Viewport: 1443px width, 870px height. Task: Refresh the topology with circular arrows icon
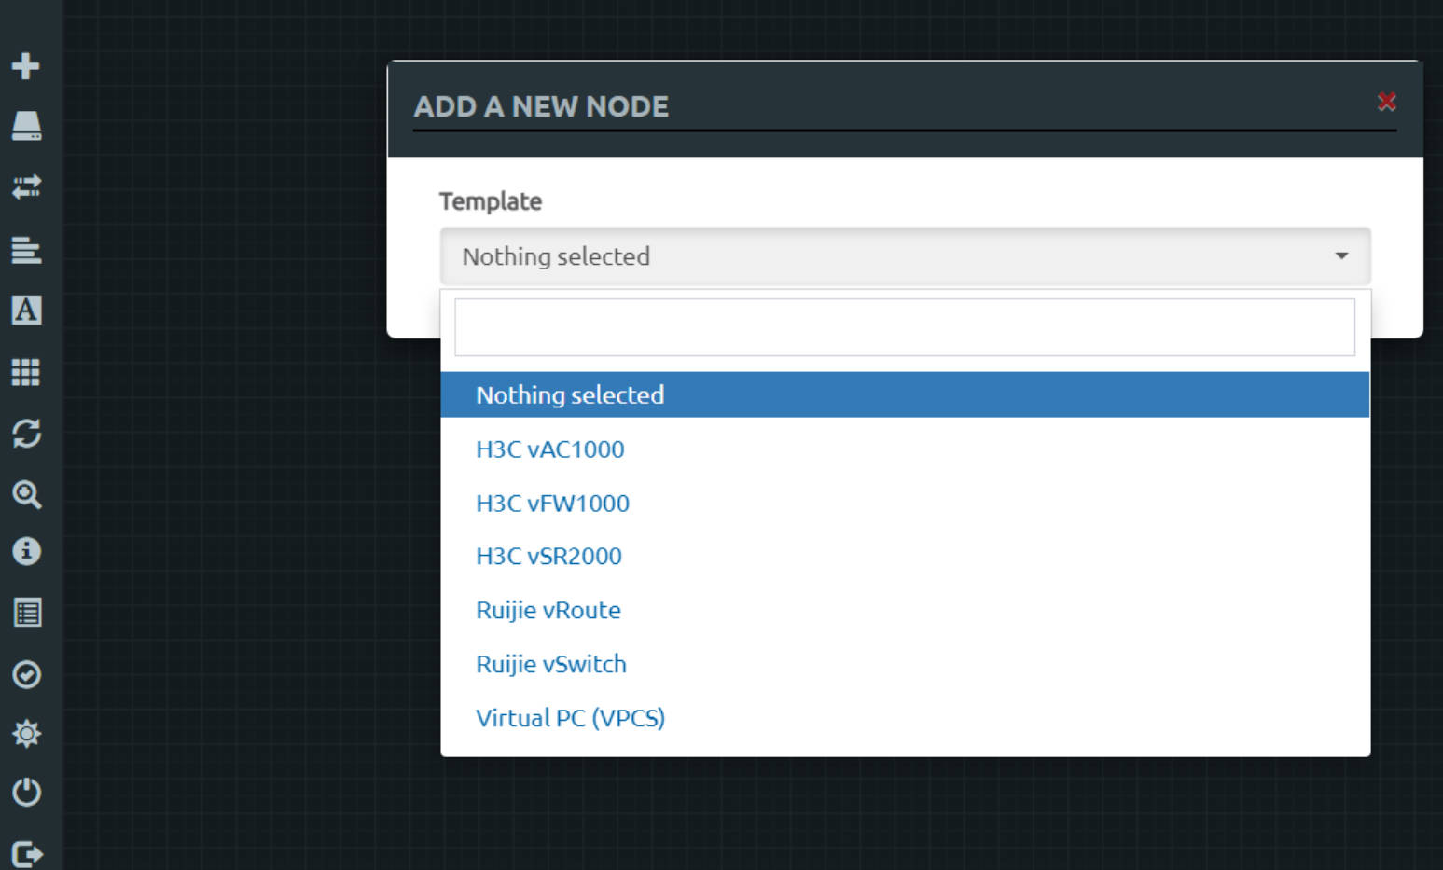(x=26, y=433)
